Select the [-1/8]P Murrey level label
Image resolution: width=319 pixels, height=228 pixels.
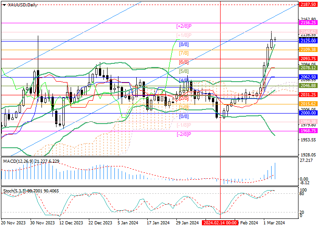click(x=184, y=125)
